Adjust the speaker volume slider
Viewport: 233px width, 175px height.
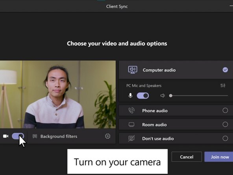point(198,95)
